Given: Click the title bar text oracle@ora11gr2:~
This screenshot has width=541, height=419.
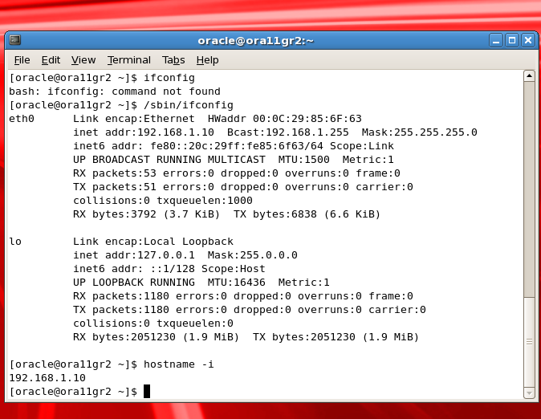Looking at the screenshot, I should [256, 41].
